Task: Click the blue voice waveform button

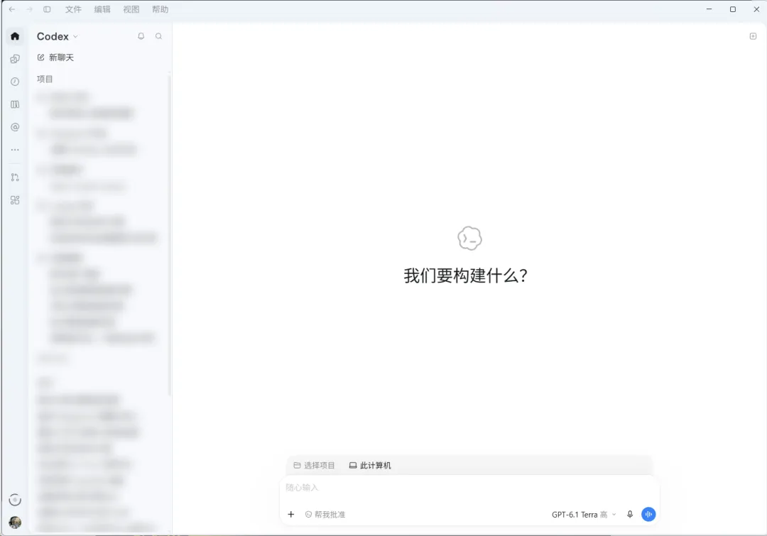Action: tap(648, 515)
